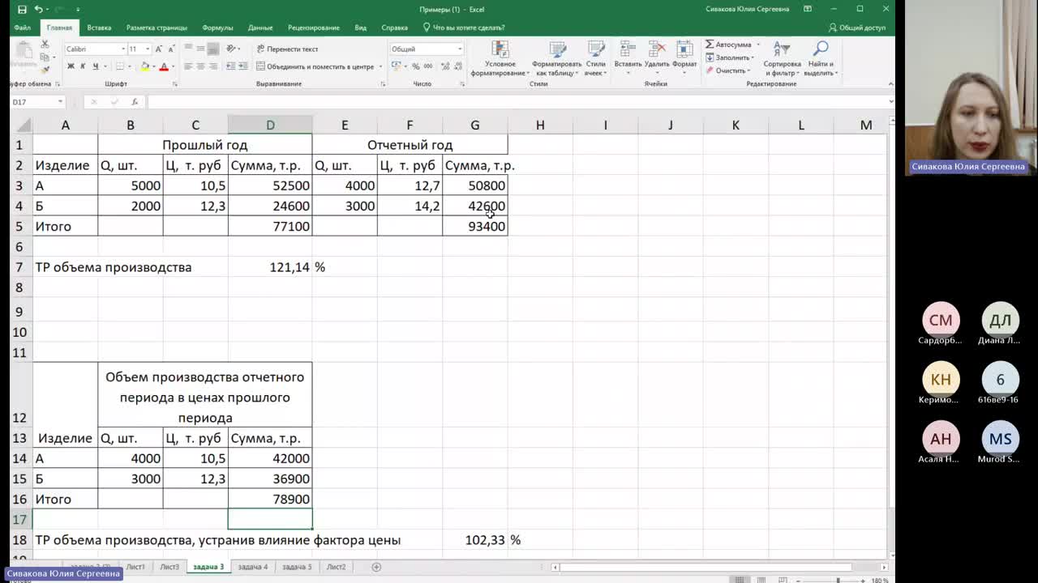Center cell text horizontally
Viewport: 1038px width, 583px height.
(x=201, y=66)
